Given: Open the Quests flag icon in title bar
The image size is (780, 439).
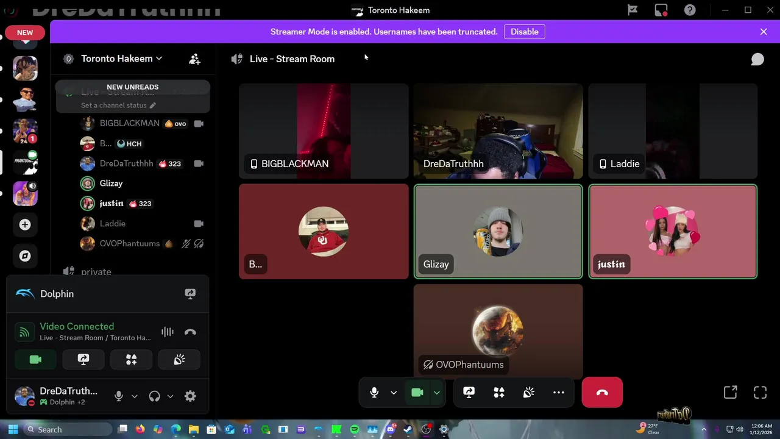Looking at the screenshot, I should click(x=633, y=10).
